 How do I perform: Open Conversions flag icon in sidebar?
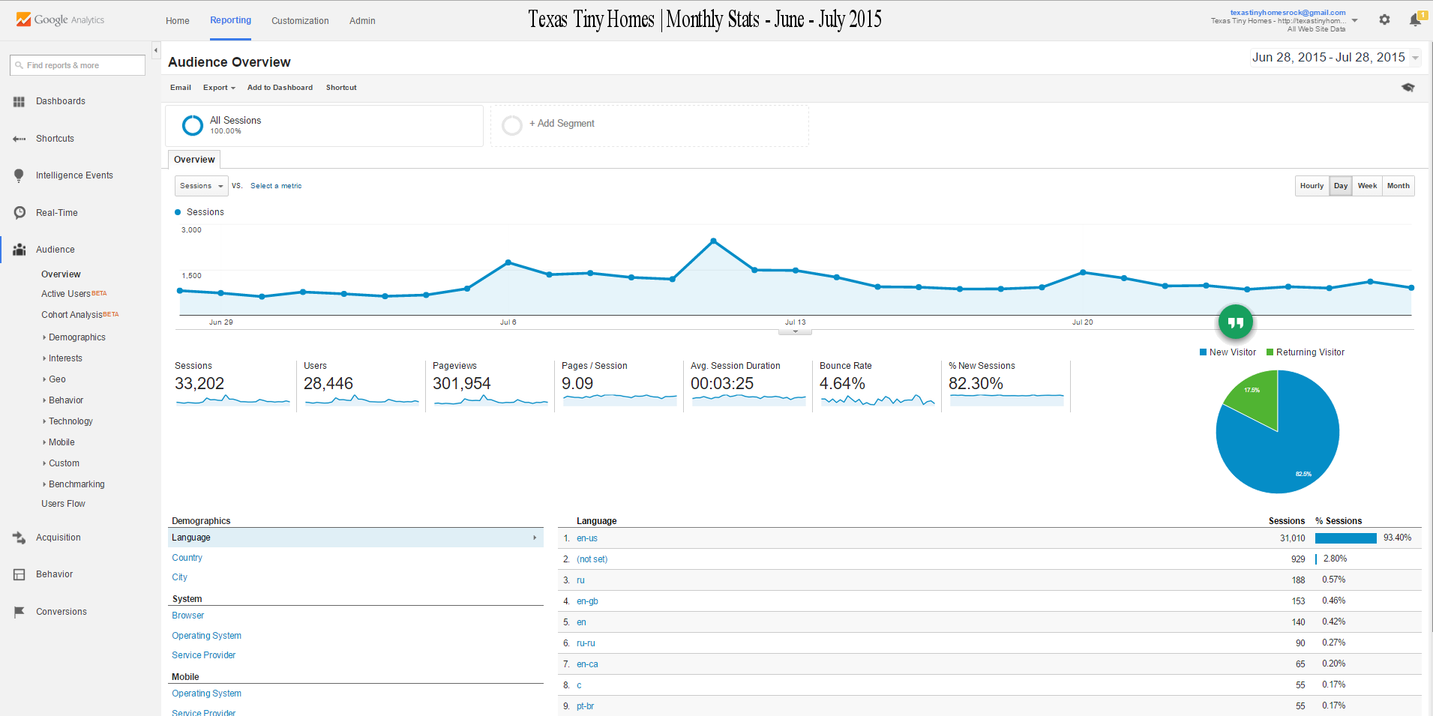tap(19, 612)
